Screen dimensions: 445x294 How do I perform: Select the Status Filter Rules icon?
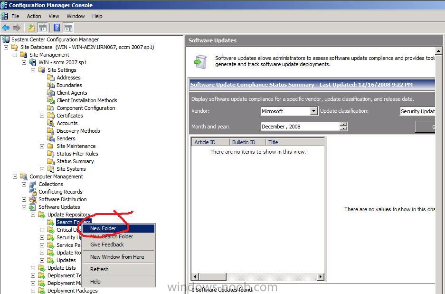pos(51,154)
